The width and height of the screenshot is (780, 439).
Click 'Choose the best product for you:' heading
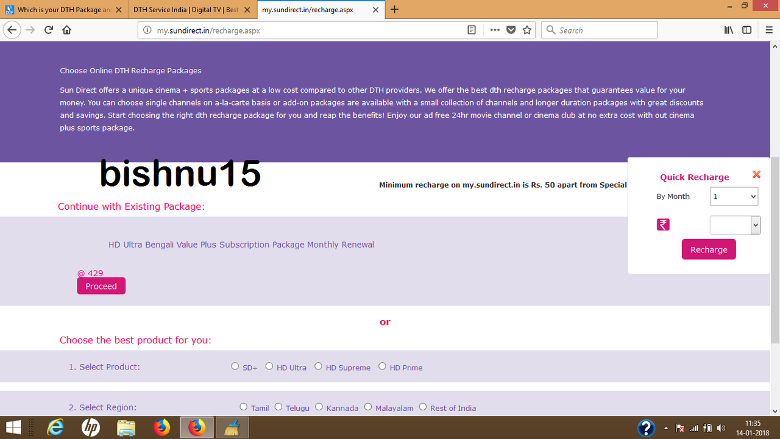[x=135, y=340]
